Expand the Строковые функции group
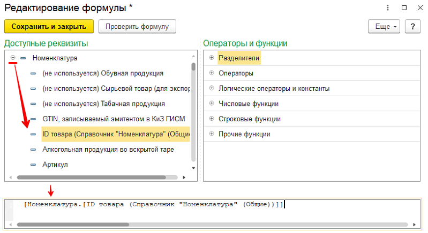The height and width of the screenshot is (233, 428). [212, 119]
